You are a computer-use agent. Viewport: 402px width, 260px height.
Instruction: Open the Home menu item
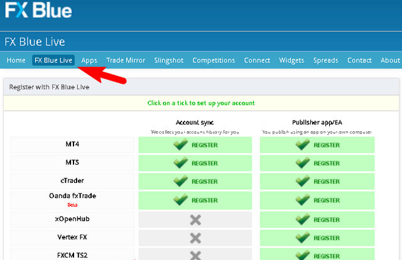coord(16,60)
